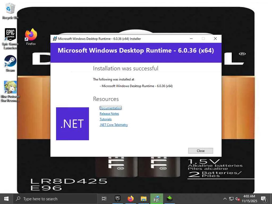Click the muted volume tray icon
The image size is (272, 204).
click(237, 199)
